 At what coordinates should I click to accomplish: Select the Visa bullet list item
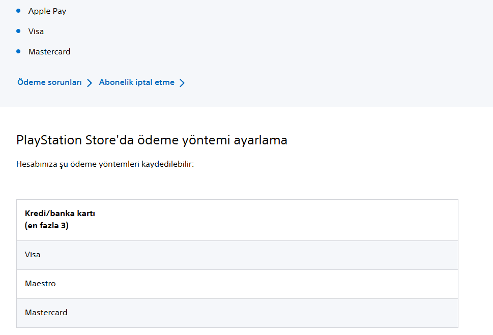[x=36, y=32]
